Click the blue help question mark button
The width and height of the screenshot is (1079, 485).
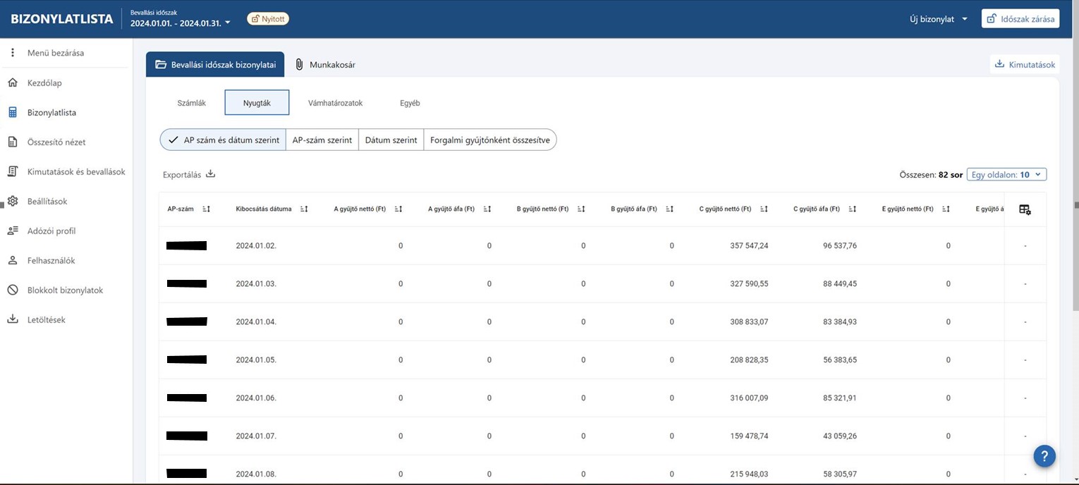click(1044, 456)
